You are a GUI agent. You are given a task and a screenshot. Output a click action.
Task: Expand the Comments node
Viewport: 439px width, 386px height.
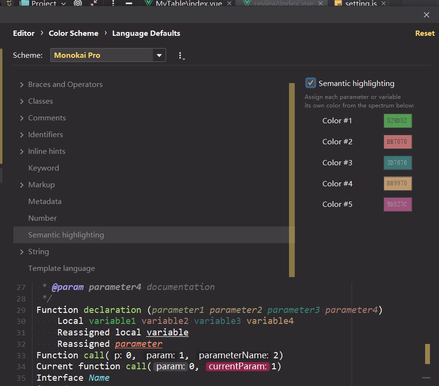point(21,118)
